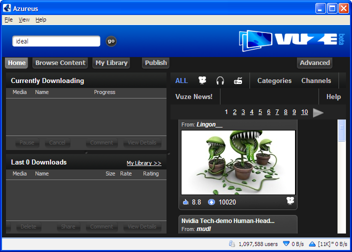Go to page 8
The height and width of the screenshot is (252, 352).
pyautogui.click(x=285, y=112)
